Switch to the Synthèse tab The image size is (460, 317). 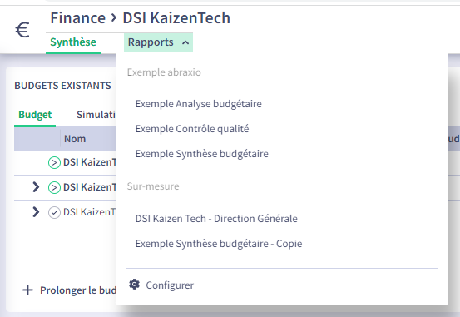point(73,42)
